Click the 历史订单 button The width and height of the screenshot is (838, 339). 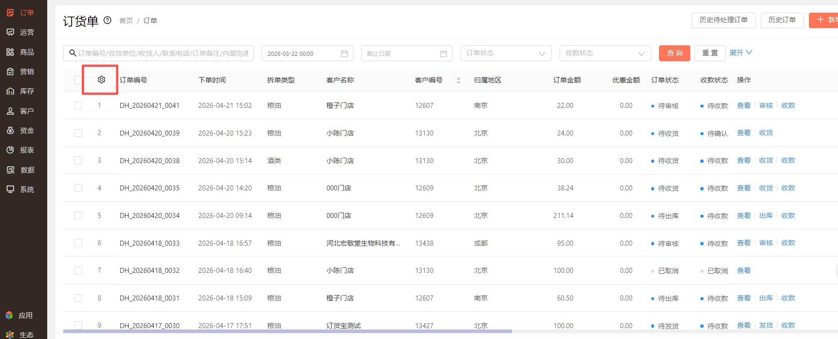pos(782,20)
